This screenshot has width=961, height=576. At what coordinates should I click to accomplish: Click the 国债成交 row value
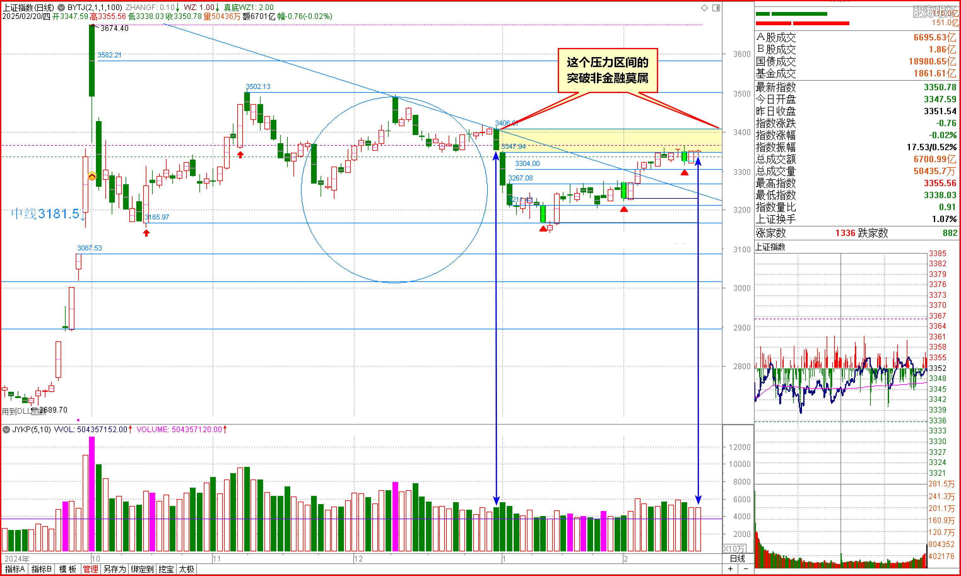click(x=932, y=61)
